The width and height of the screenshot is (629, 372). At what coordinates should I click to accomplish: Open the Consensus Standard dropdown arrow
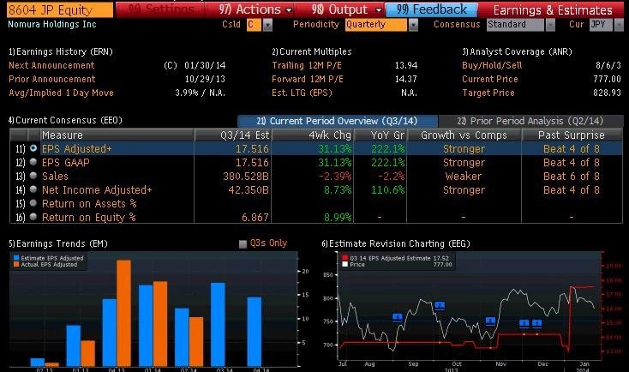(550, 25)
